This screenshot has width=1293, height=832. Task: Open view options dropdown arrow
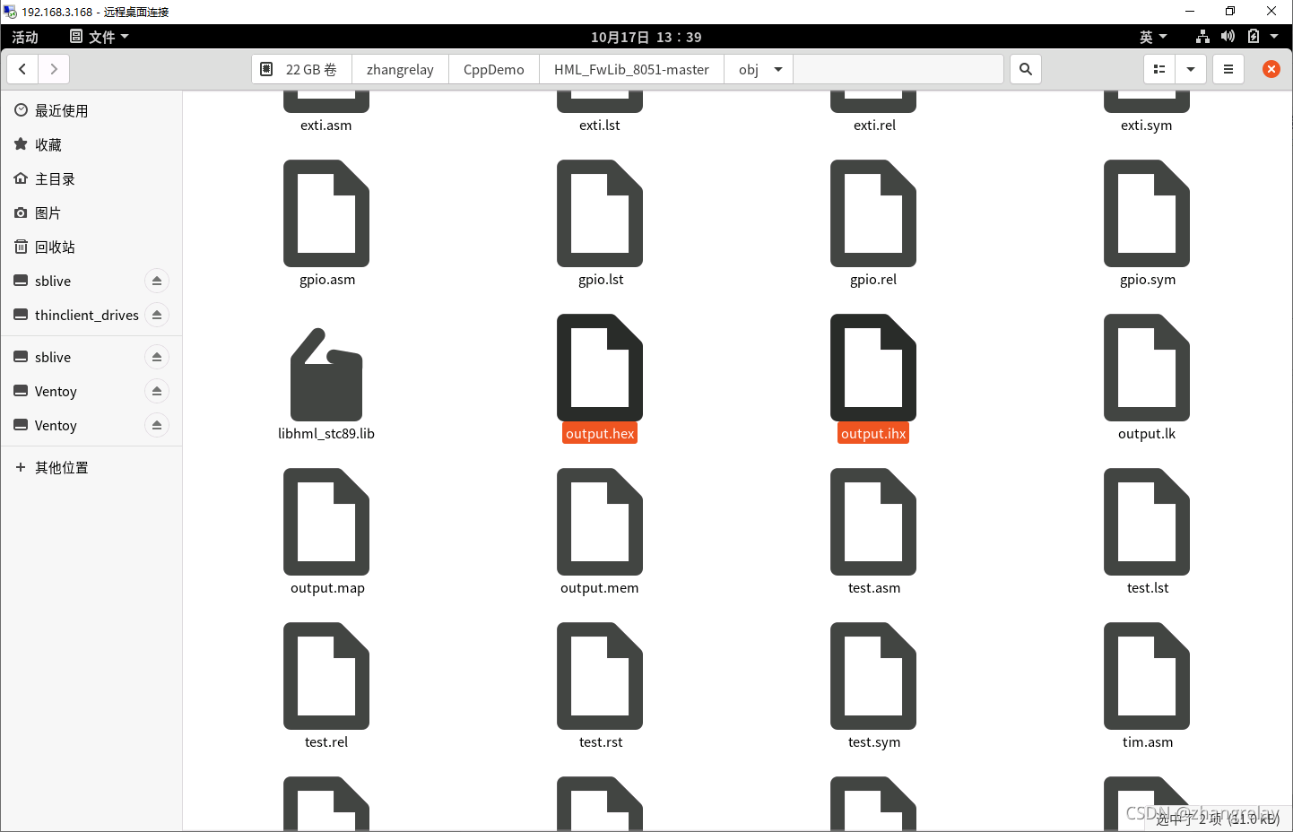[x=1191, y=69]
